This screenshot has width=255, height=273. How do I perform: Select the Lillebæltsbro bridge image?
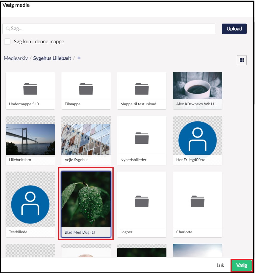tap(30, 139)
